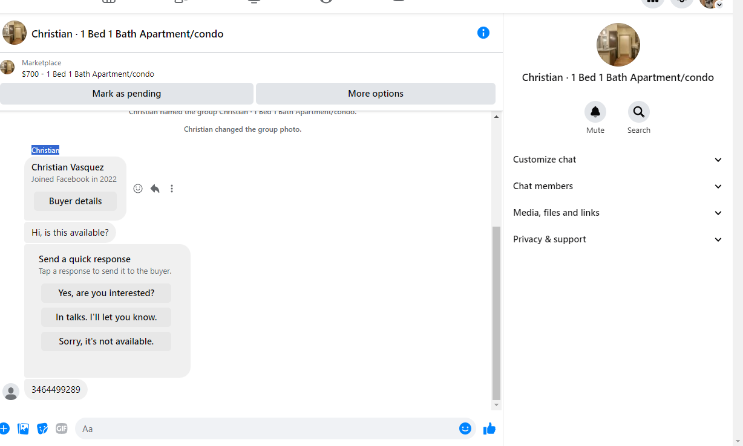Open more actions with the blue plus icon
743x446 pixels.
pos(4,428)
